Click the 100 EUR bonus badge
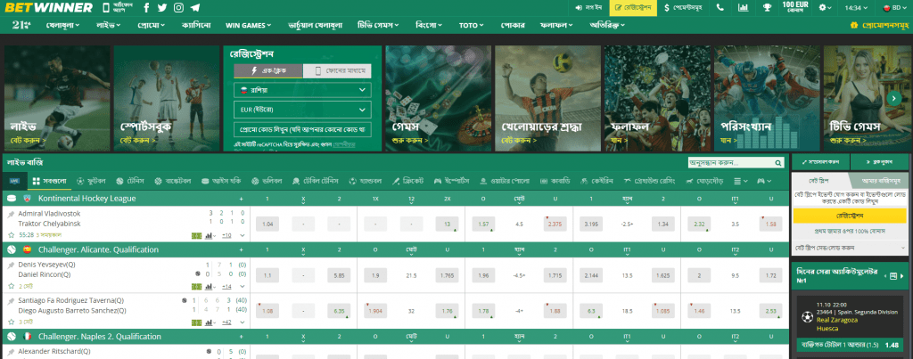 794,7
